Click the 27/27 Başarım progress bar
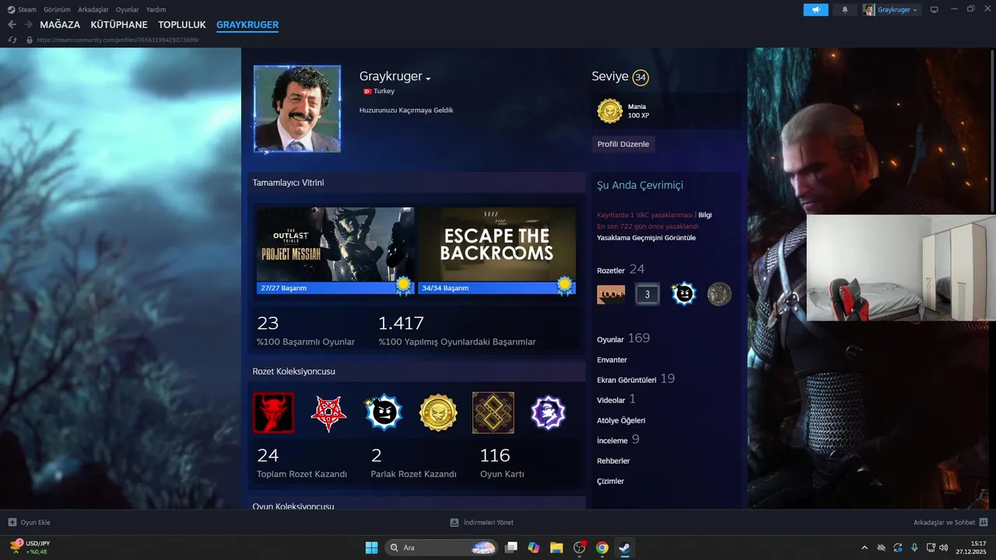 pos(335,288)
